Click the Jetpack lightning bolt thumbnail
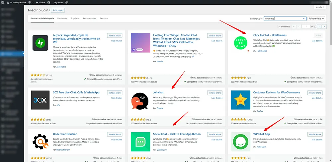This screenshot has width=332, height=162. 40,43
